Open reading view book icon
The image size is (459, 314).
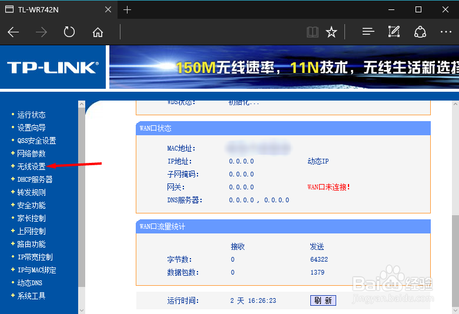click(312, 32)
